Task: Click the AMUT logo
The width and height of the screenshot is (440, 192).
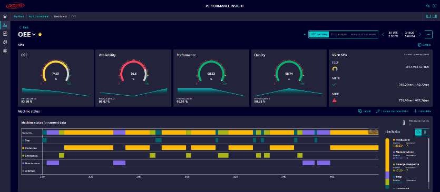Action: [x=15, y=6]
